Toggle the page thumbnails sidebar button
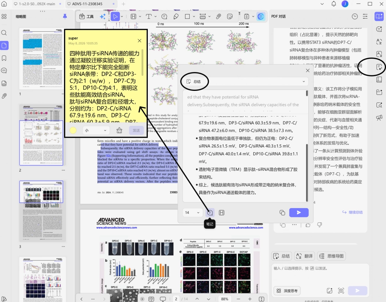The width and height of the screenshot is (386, 302). pyautogui.click(x=4, y=46)
